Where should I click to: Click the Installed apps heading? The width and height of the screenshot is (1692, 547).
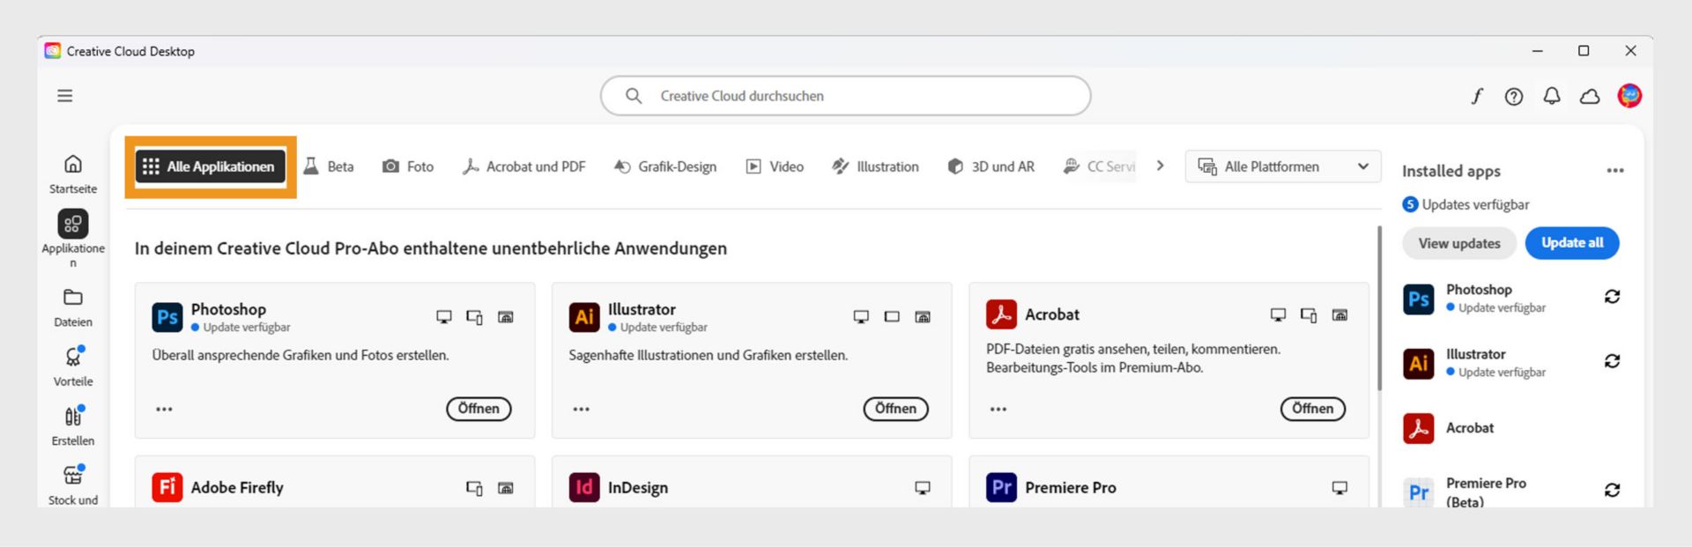(x=1451, y=171)
